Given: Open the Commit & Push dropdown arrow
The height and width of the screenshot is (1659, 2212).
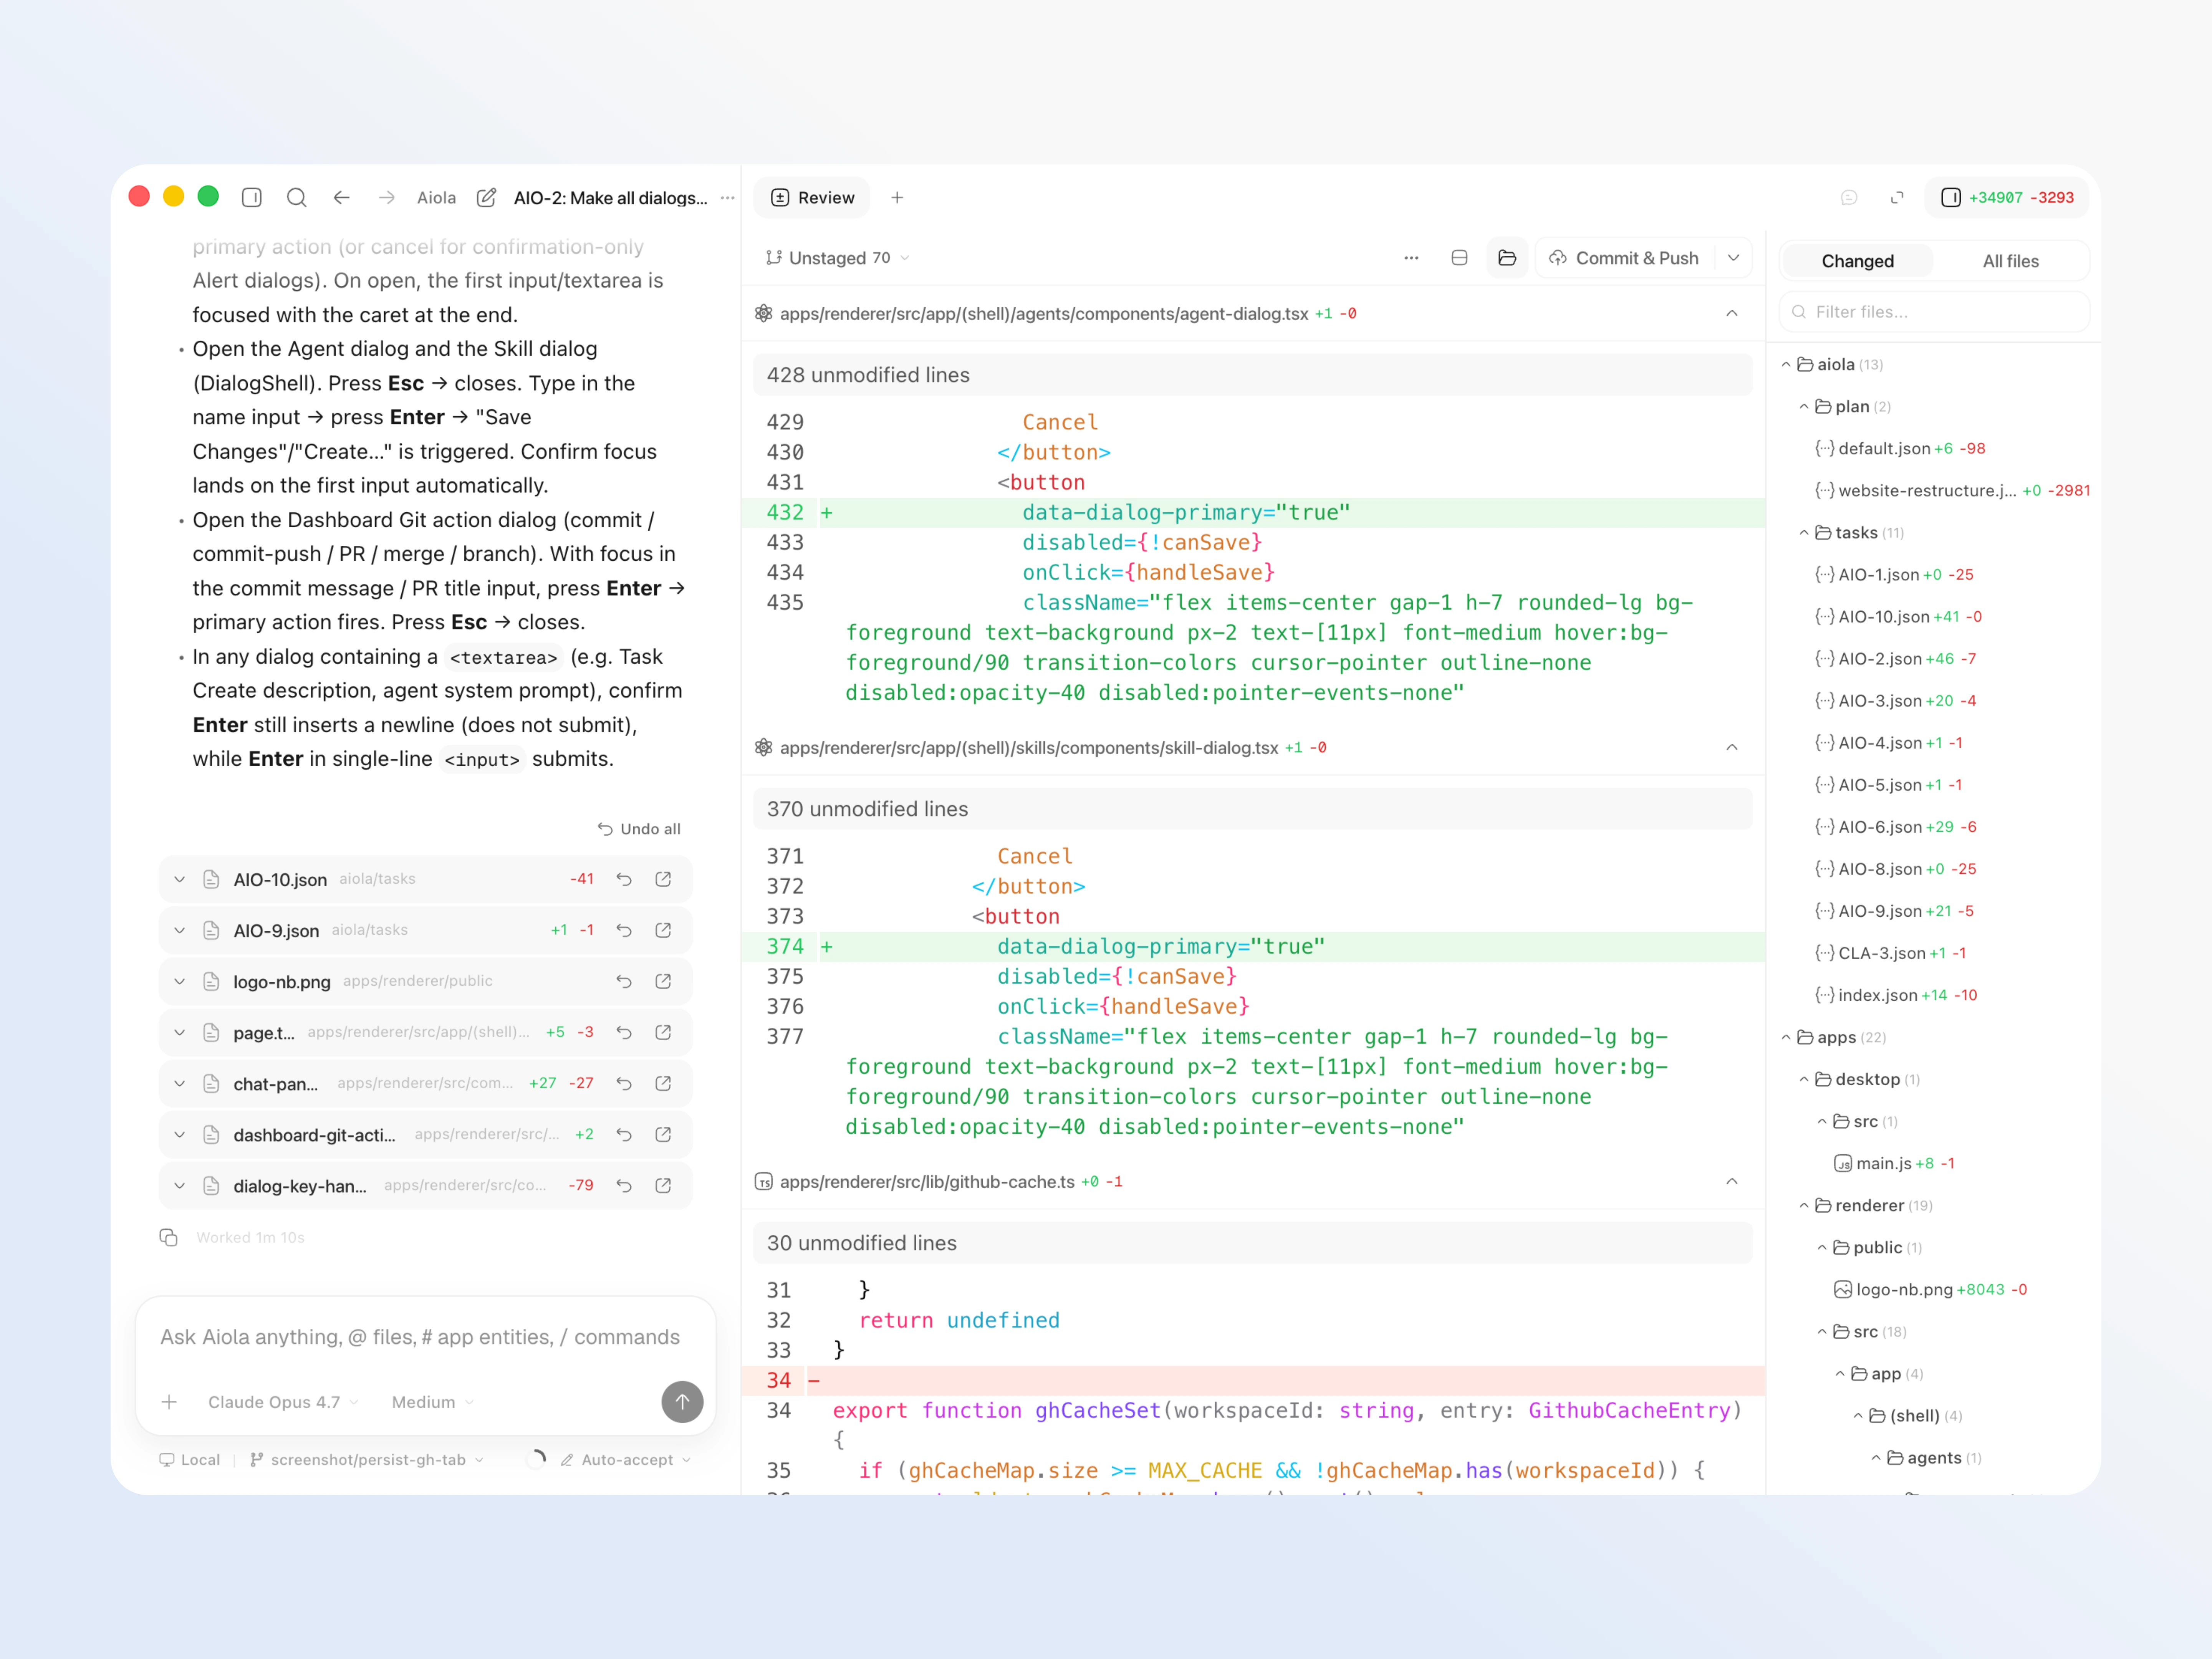Looking at the screenshot, I should [1733, 258].
